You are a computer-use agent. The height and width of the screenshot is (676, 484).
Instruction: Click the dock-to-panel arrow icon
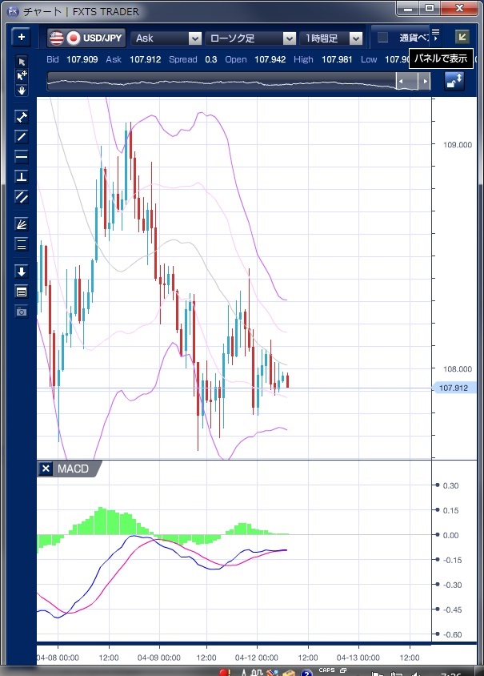[462, 37]
